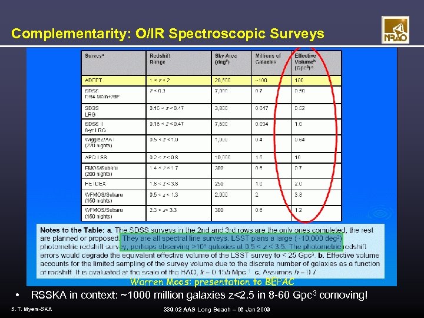The height and width of the screenshot is (318, 424).
Task: Click the '1.4 < z < 1.7' redshift cell
Action: click(178, 171)
